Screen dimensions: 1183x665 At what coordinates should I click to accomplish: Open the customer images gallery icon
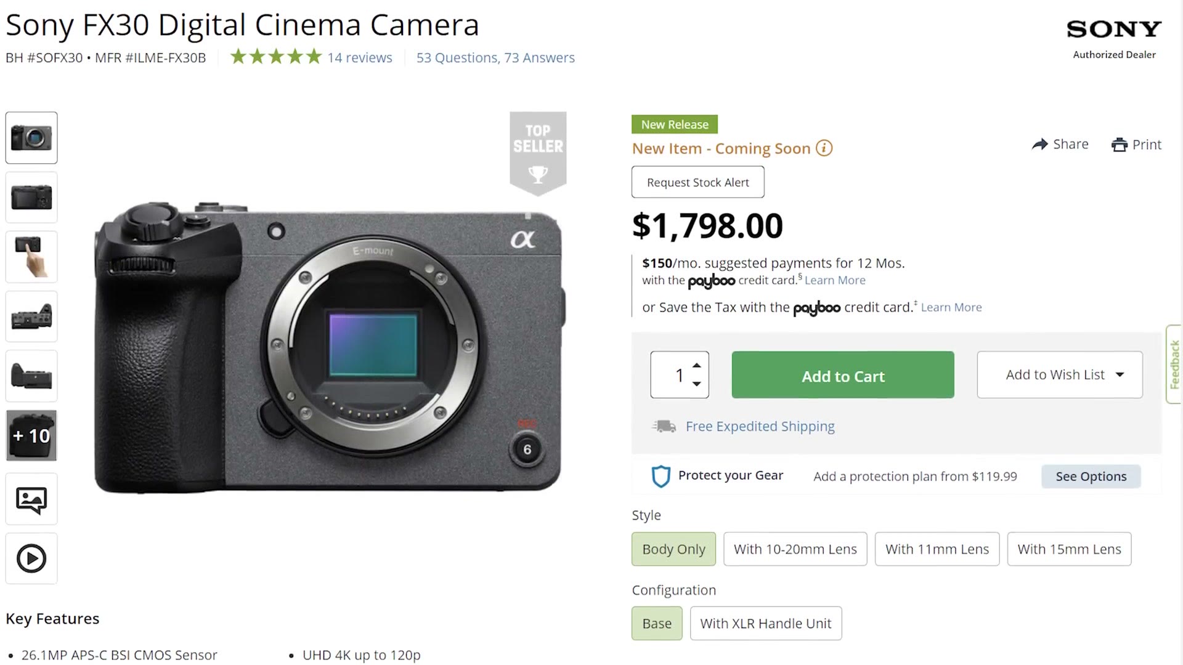pyautogui.click(x=31, y=499)
